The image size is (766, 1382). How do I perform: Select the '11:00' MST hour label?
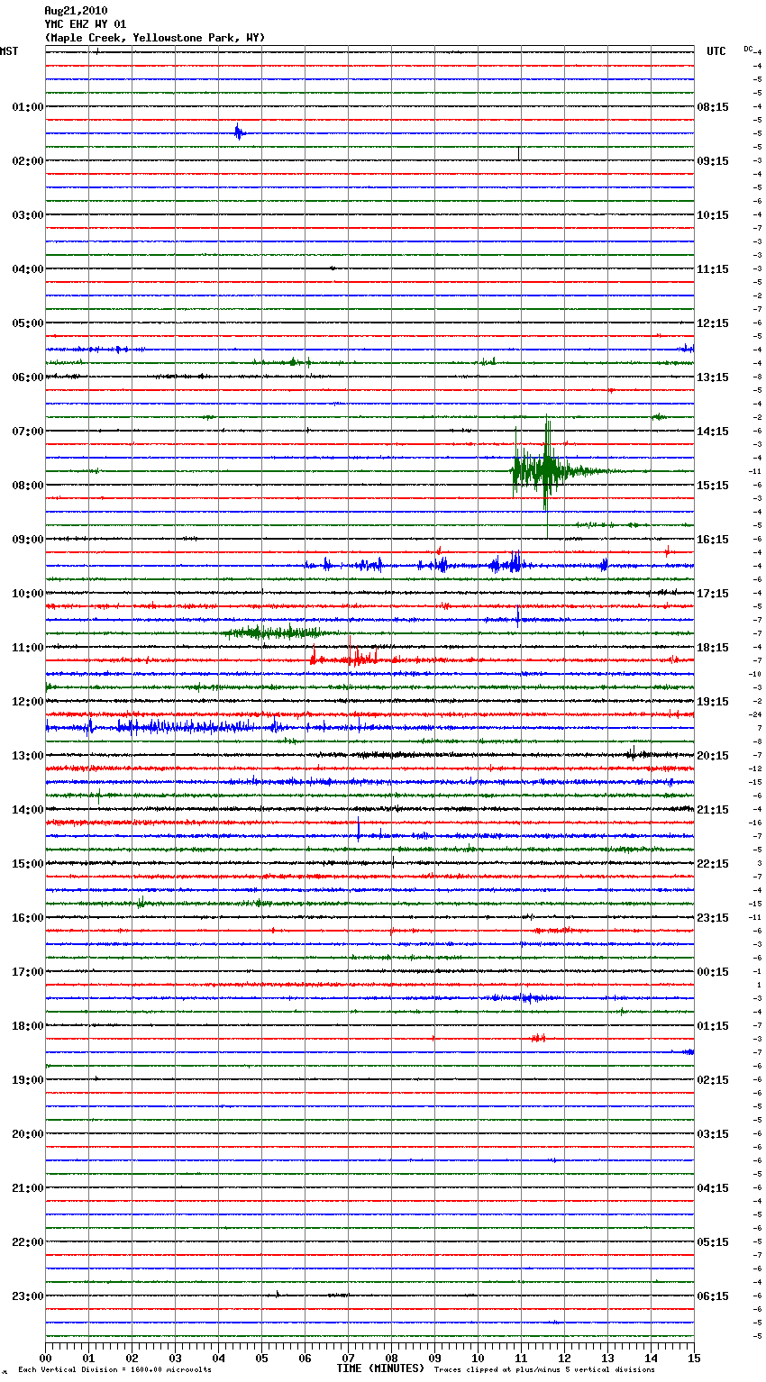[x=28, y=648]
